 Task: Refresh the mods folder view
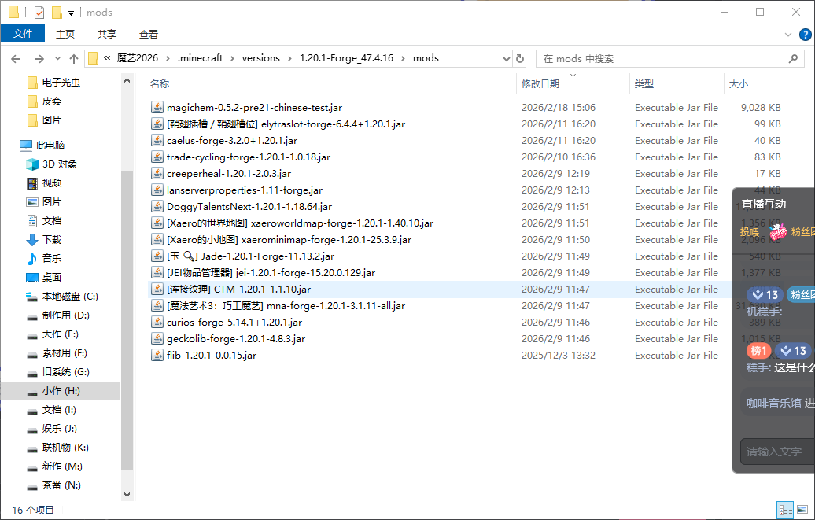click(520, 59)
